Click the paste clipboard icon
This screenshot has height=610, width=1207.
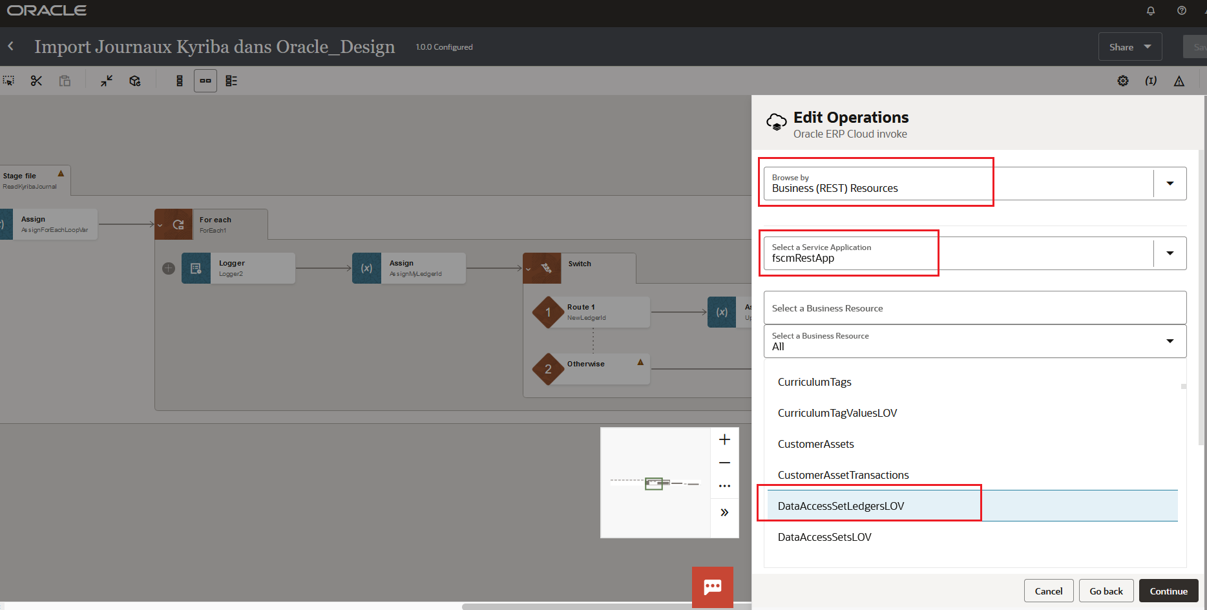tap(65, 81)
